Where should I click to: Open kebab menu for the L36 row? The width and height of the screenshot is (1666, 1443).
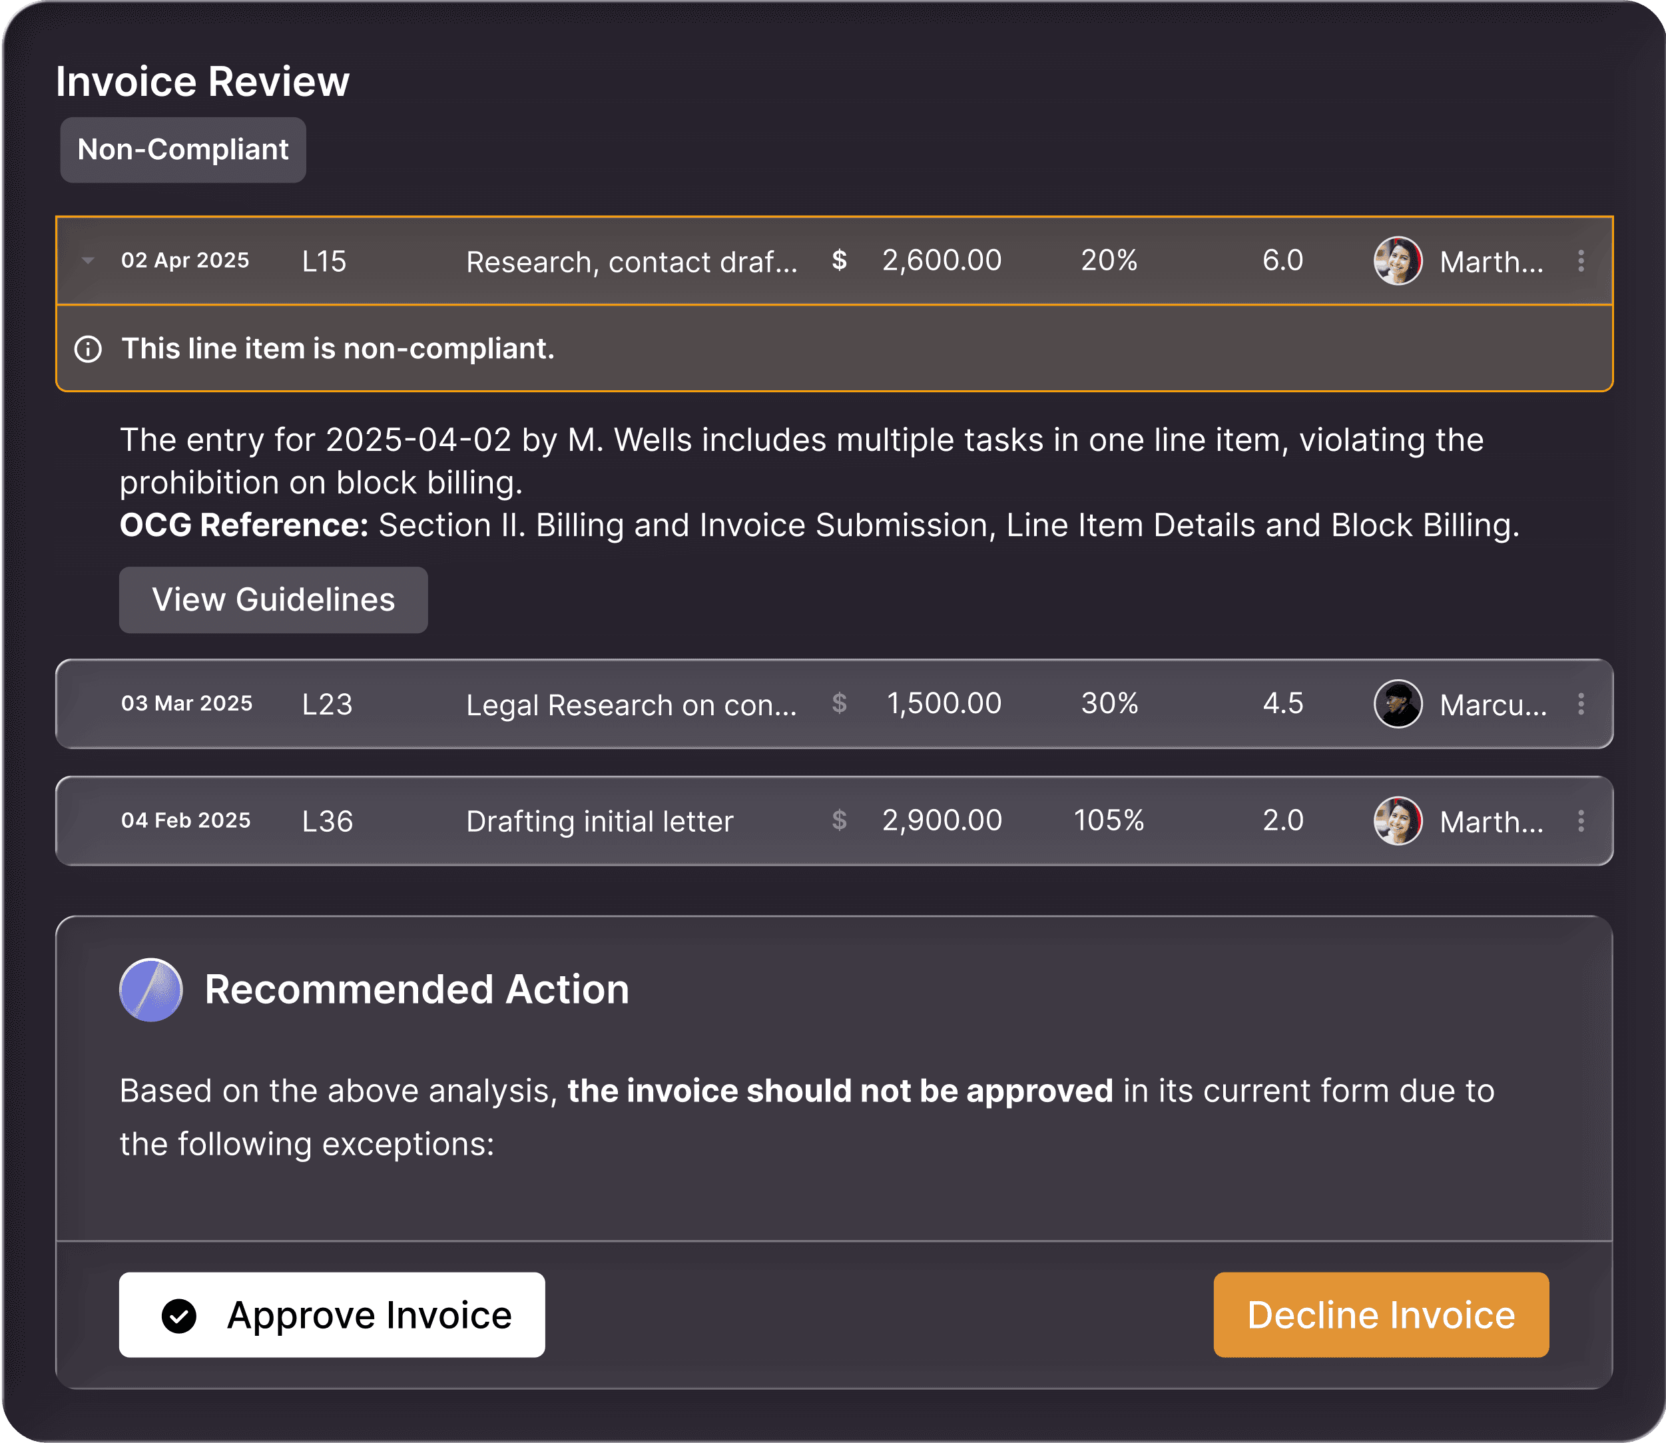pos(1581,820)
